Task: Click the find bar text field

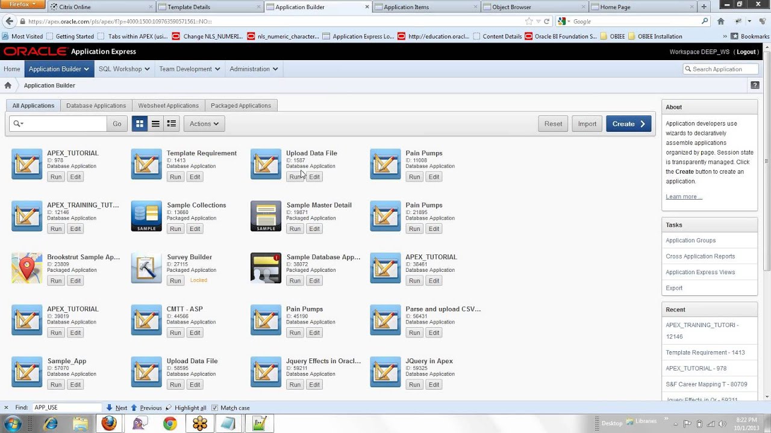Action: tap(66, 408)
